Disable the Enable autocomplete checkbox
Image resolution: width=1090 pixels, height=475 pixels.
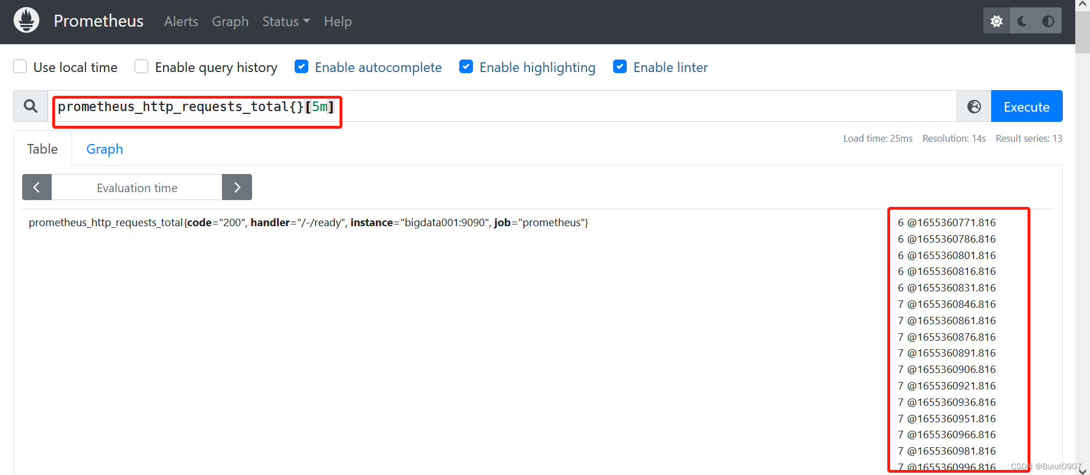click(301, 66)
